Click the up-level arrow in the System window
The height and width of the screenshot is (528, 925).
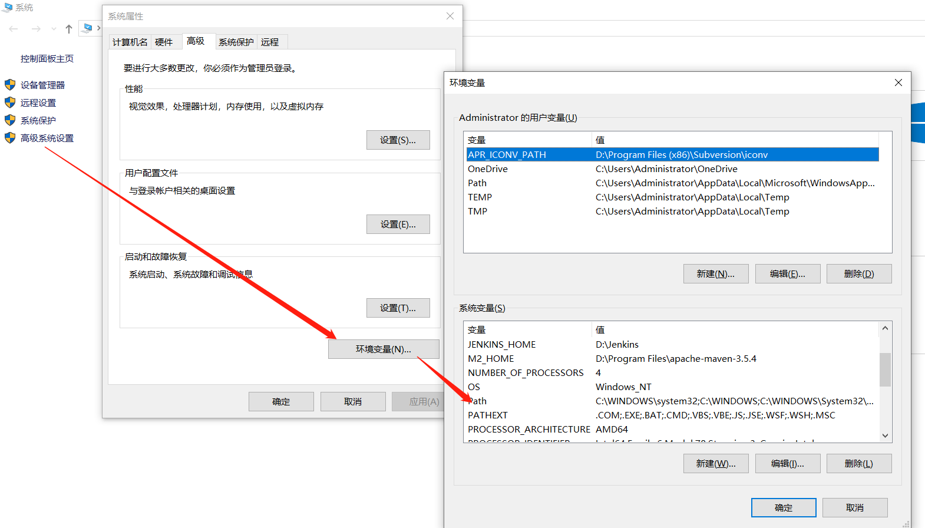pos(69,29)
